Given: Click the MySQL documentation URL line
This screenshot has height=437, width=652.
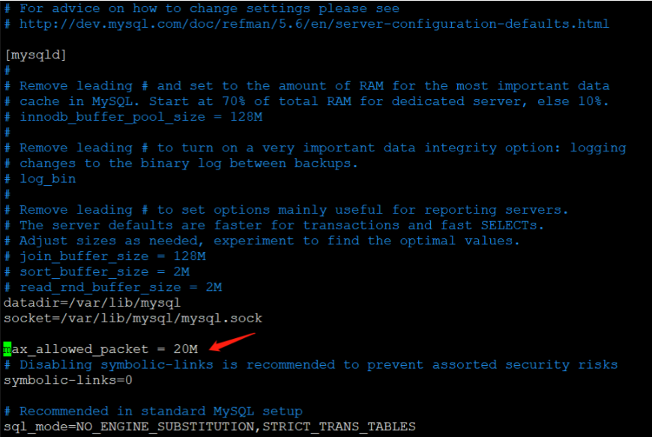Looking at the screenshot, I should 307,24.
